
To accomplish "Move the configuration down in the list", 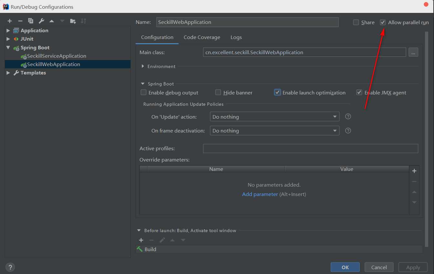I will click(62, 21).
